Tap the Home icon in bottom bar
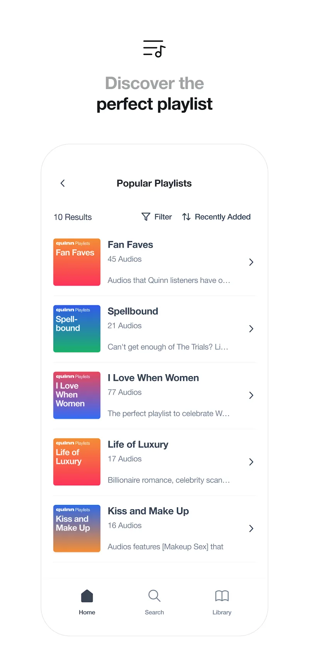309x671 pixels. click(87, 596)
